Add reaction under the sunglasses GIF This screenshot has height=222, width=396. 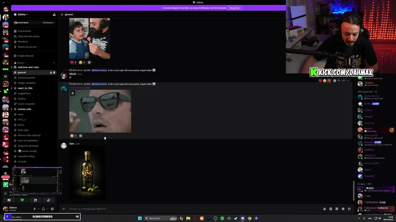coord(81,136)
